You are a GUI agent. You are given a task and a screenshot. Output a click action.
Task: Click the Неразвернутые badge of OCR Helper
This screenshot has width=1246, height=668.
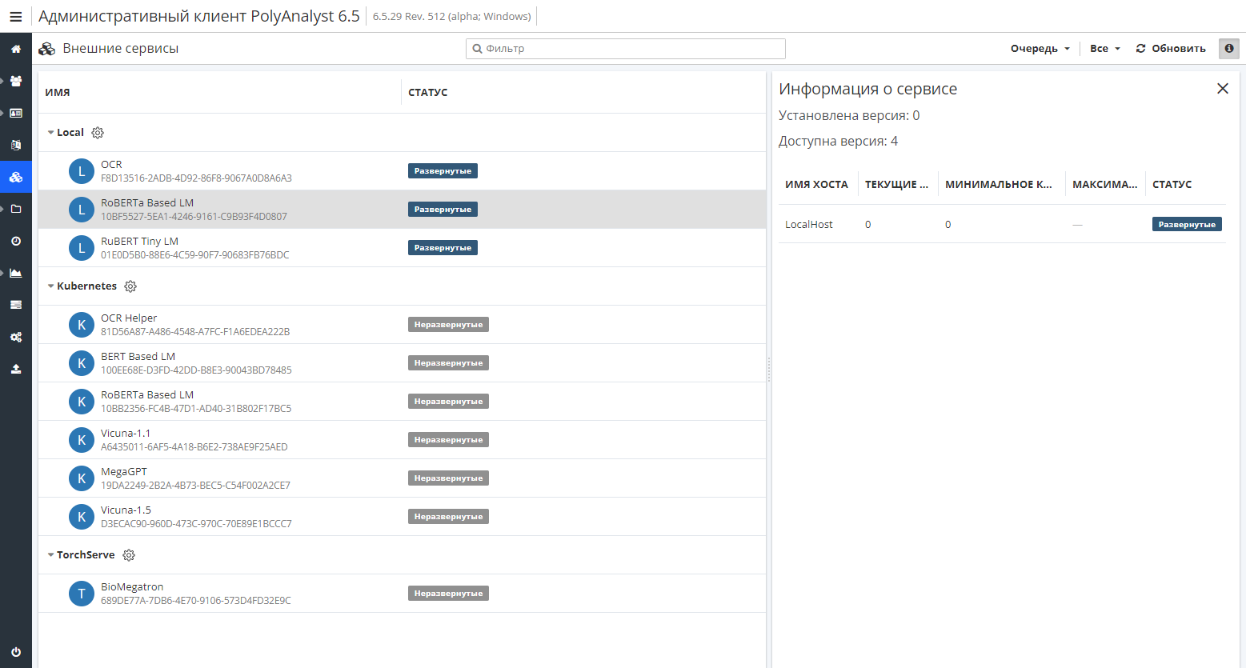click(448, 325)
